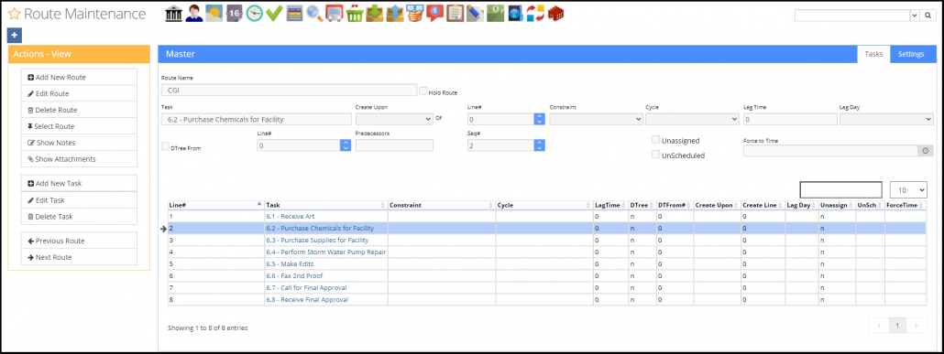Sort table by Cycle column header
The width and height of the screenshot is (944, 354).
pyautogui.click(x=544, y=206)
